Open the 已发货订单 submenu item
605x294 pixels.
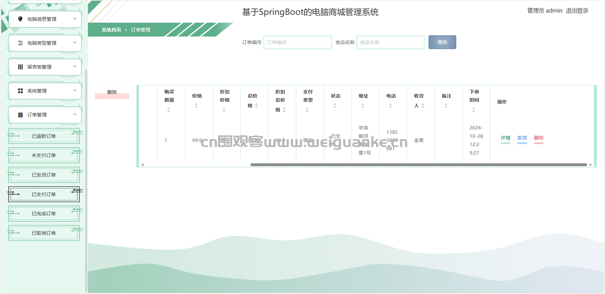point(44,175)
